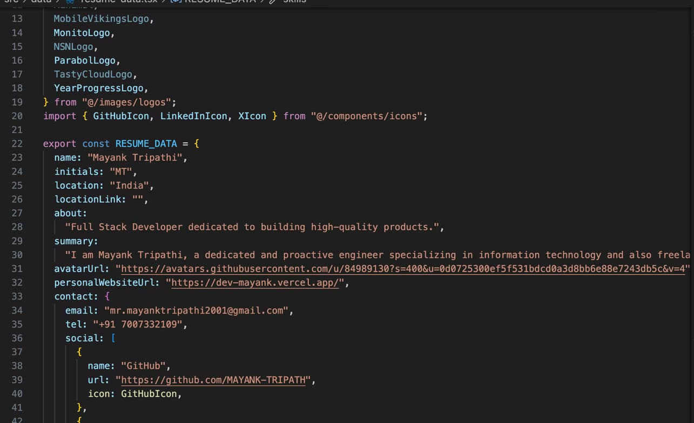
Task: Open the dev-mayank.vercel.app website link
Action: pos(255,283)
